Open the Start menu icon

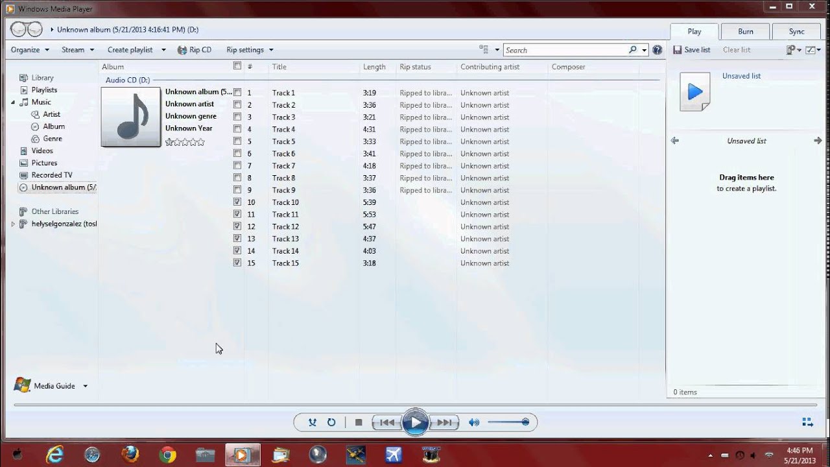tap(18, 455)
